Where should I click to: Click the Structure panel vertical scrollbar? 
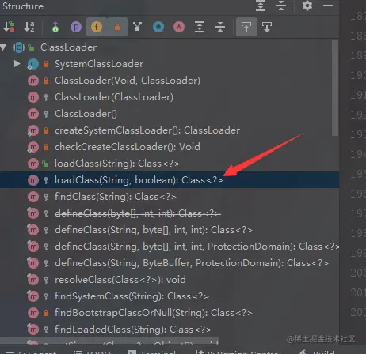point(335,88)
